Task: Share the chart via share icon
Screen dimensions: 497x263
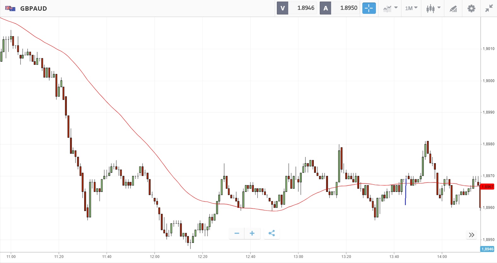Action: [x=272, y=233]
